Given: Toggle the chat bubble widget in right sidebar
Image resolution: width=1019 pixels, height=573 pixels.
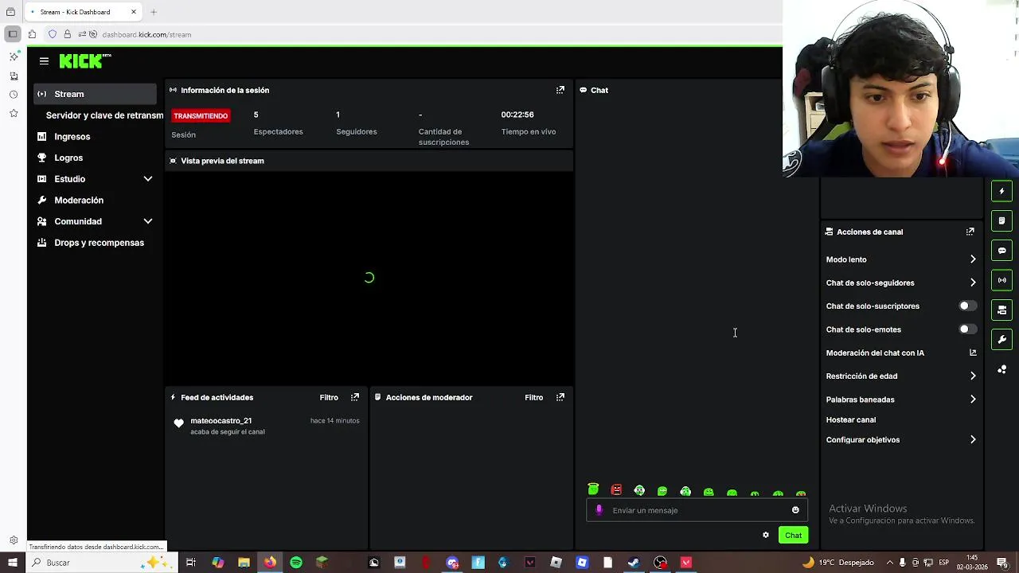Looking at the screenshot, I should tap(1001, 251).
